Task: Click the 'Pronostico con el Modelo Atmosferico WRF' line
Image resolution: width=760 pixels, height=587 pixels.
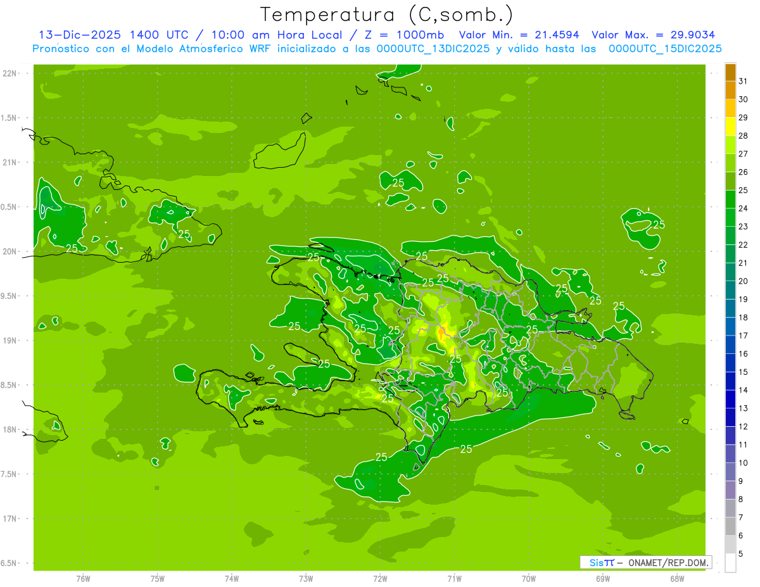Action: pyautogui.click(x=153, y=49)
